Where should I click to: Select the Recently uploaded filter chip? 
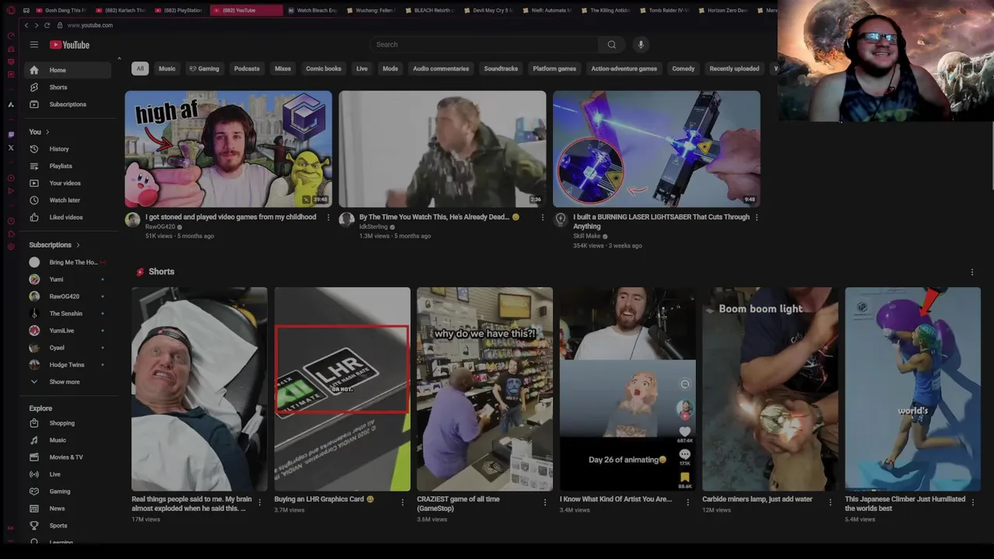coord(734,68)
